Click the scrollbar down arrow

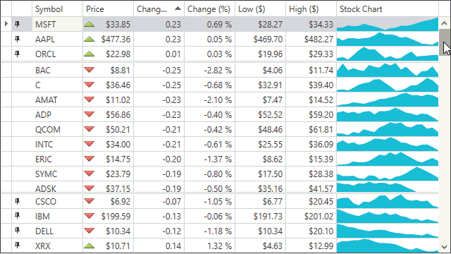445,247
